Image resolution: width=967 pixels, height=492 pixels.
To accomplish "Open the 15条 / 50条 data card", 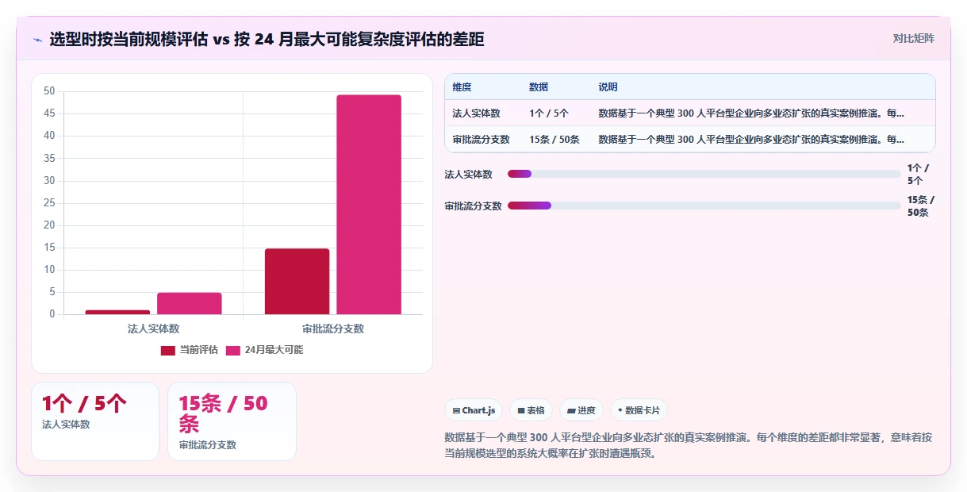I will click(x=232, y=421).
